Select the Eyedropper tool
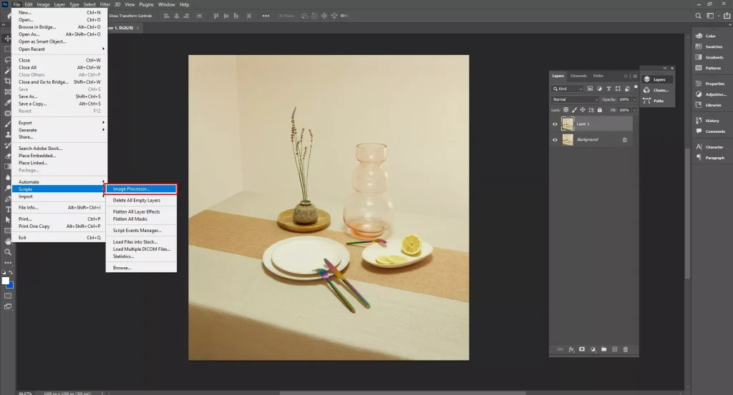Image resolution: width=733 pixels, height=395 pixels. tap(7, 103)
